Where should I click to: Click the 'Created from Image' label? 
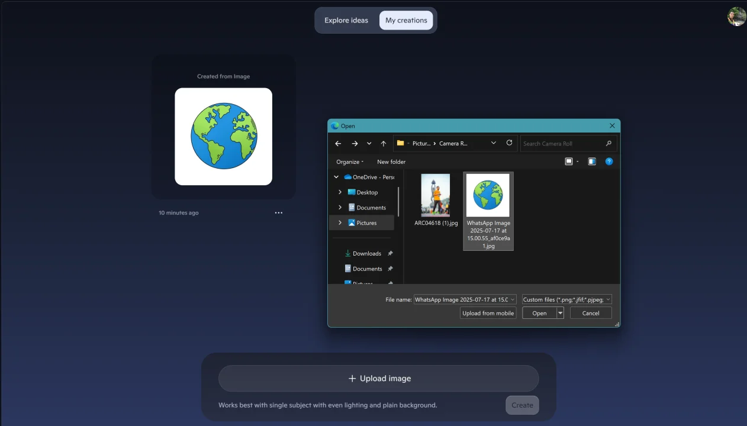click(x=224, y=76)
